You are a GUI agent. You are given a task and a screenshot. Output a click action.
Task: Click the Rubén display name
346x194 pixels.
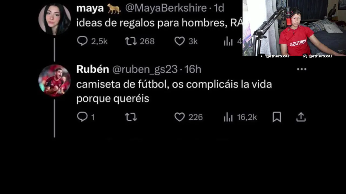(93, 69)
